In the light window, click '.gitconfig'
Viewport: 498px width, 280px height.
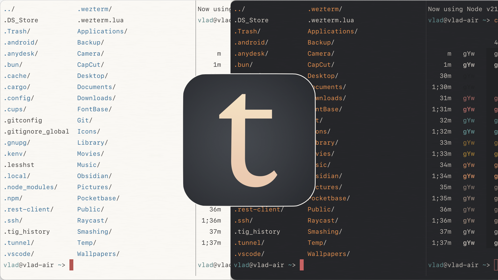click(23, 120)
